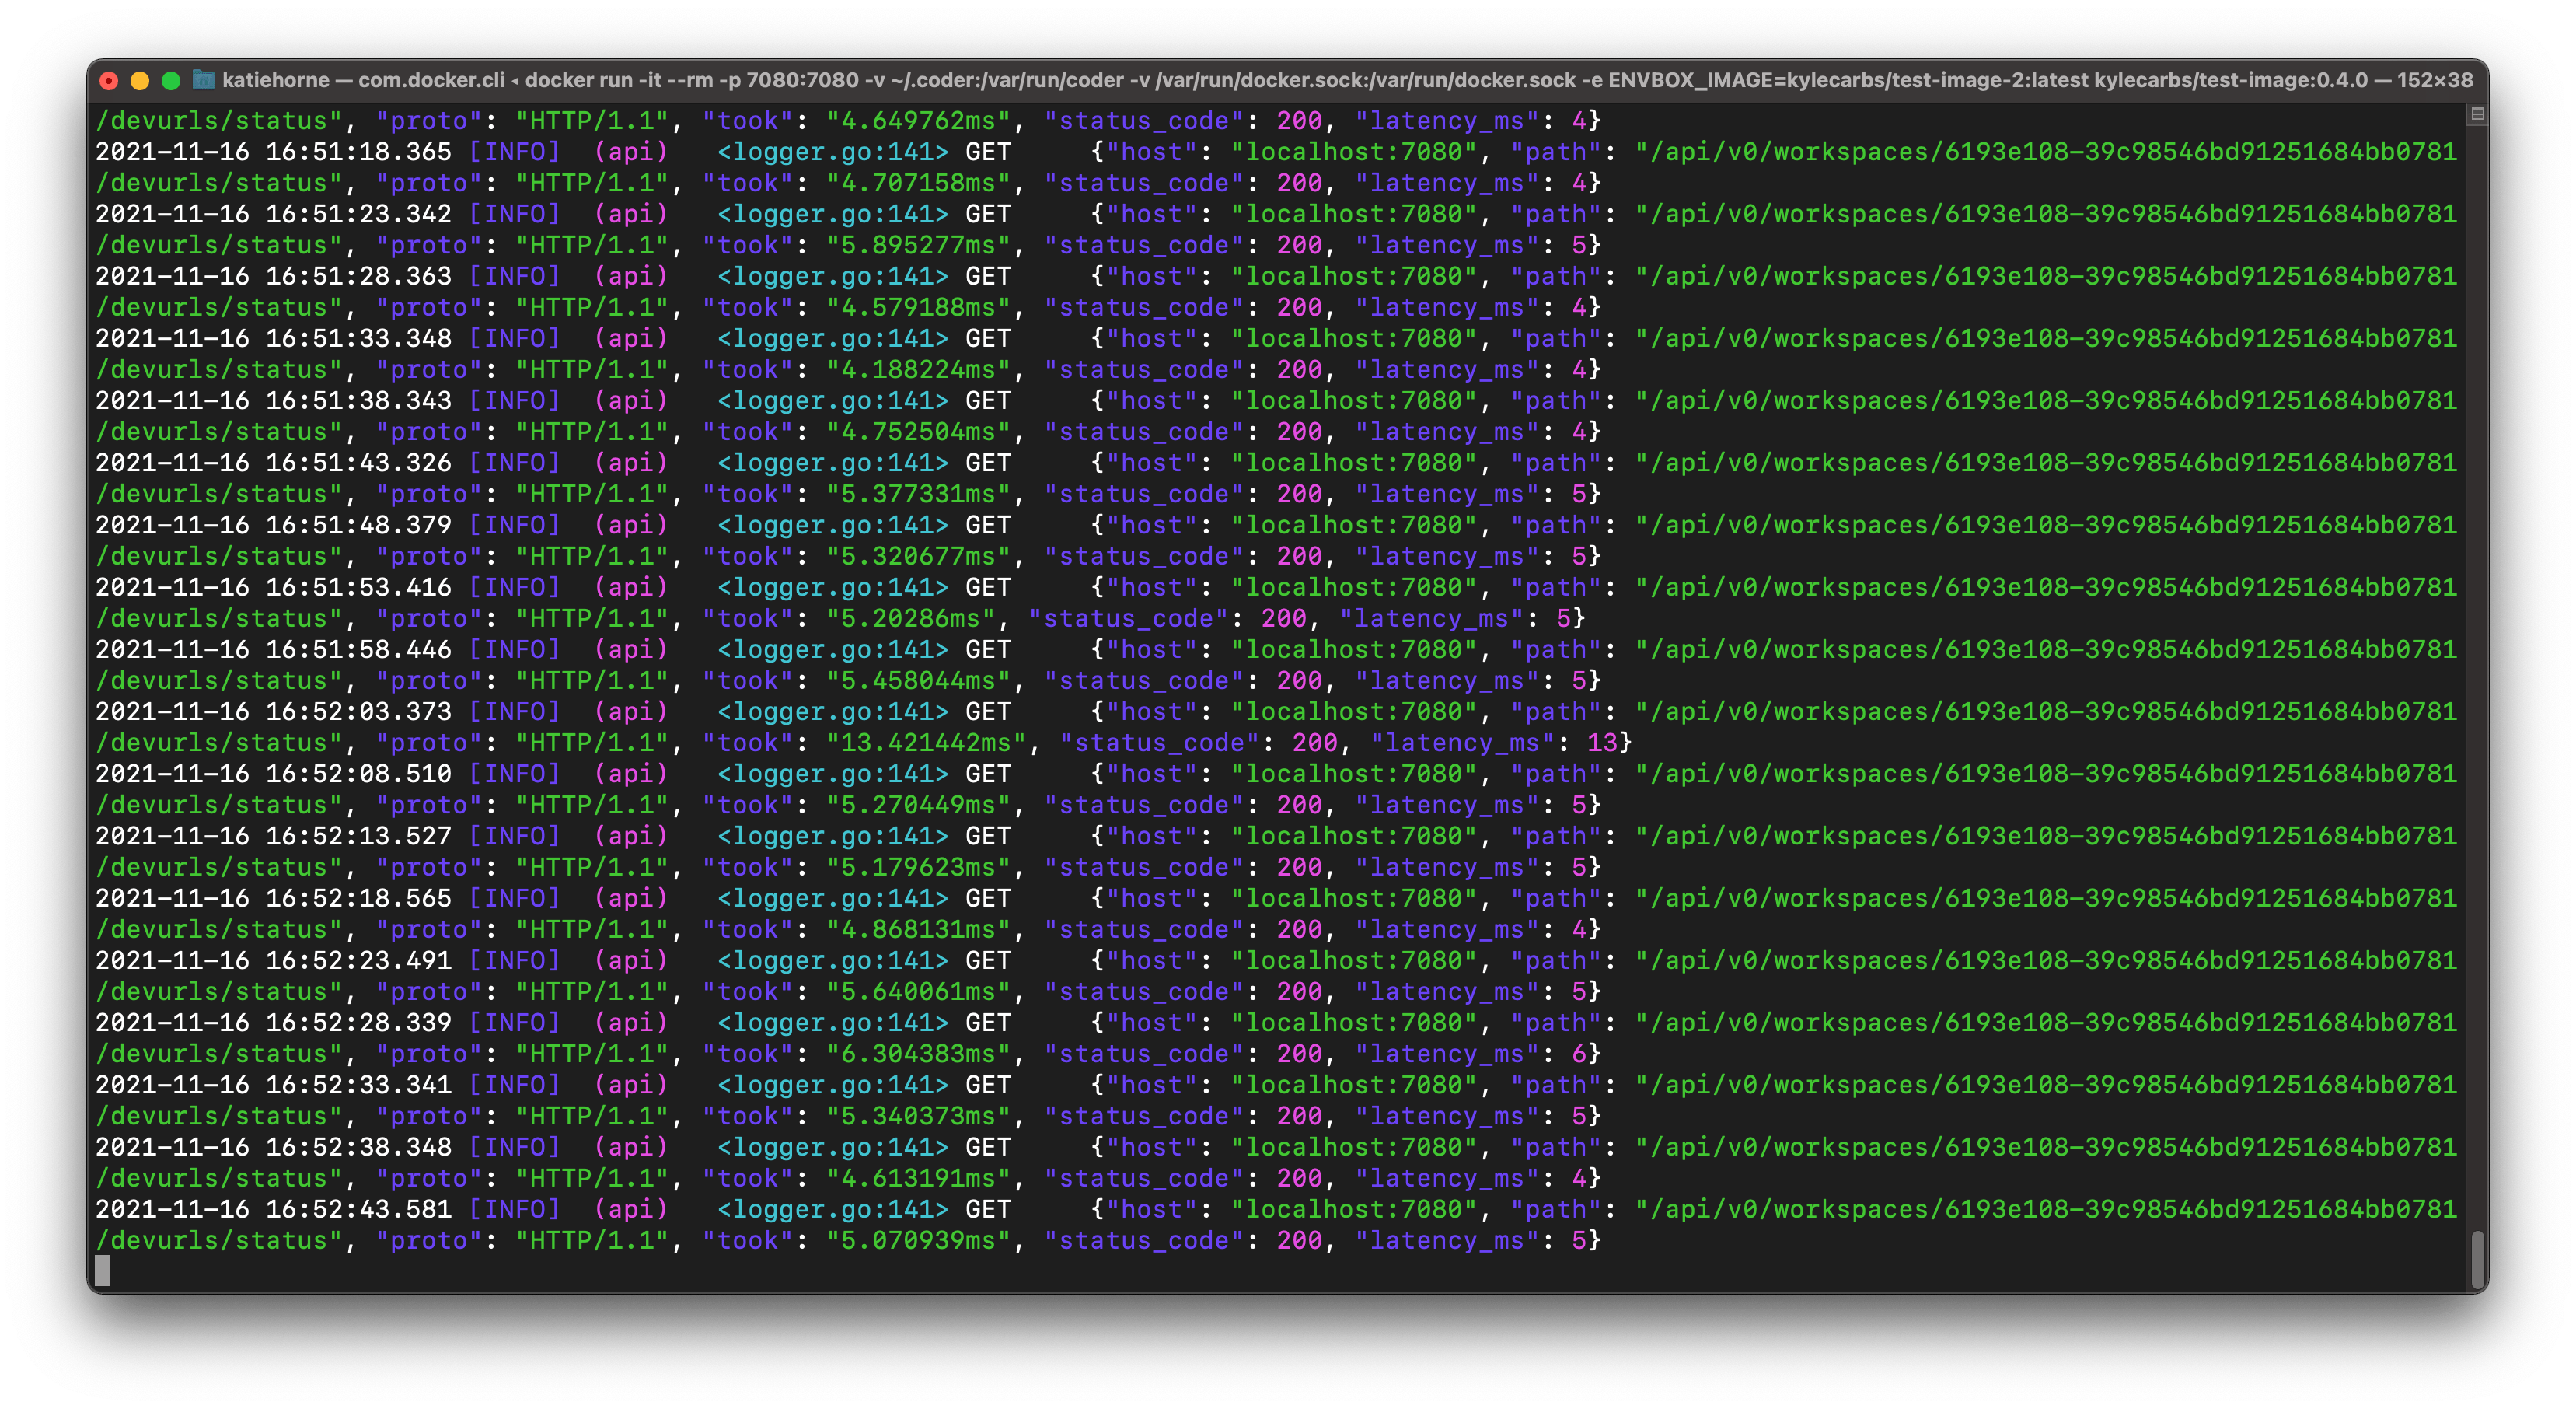Click timestamp '2021-11-16 16:51:58.446'
This screenshot has height=1409, width=2576.
coord(273,649)
